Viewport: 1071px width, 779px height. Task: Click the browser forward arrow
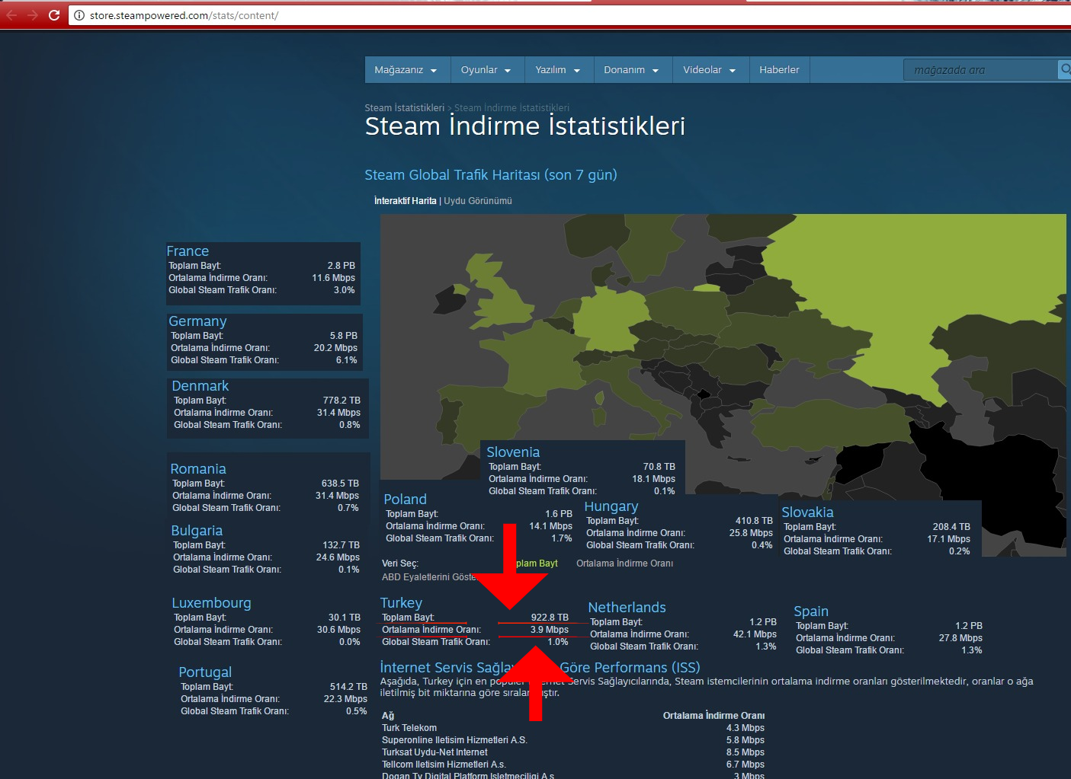pos(33,15)
